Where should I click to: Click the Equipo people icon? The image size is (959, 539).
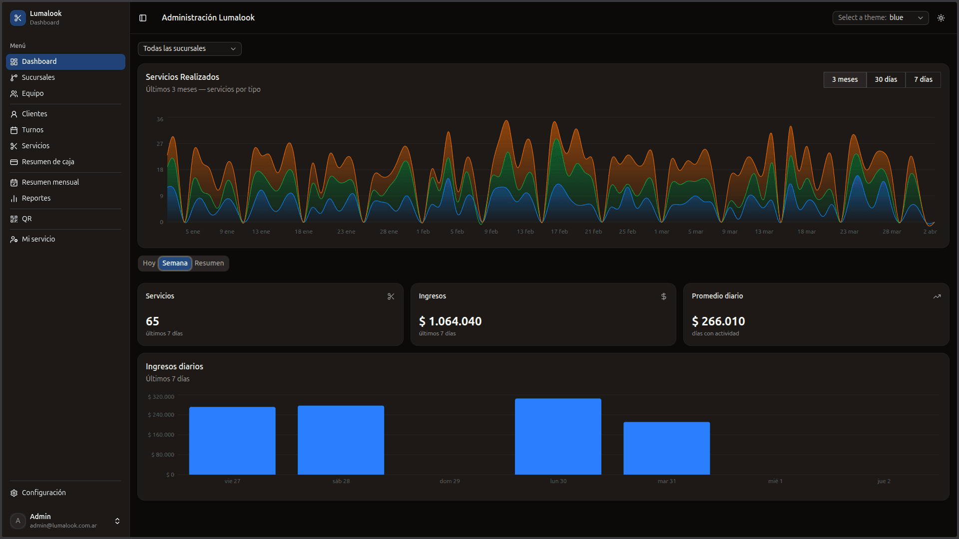click(14, 94)
